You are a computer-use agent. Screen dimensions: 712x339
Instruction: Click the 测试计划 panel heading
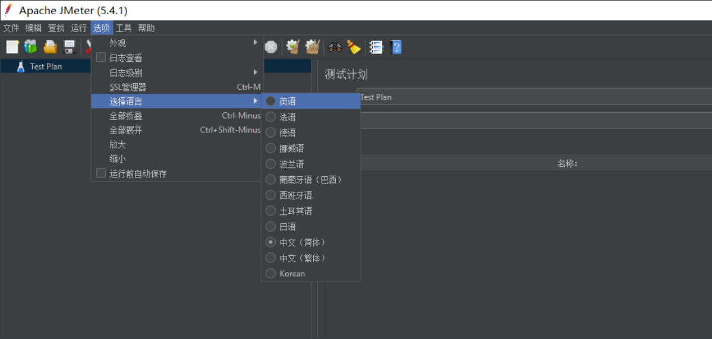(x=346, y=75)
